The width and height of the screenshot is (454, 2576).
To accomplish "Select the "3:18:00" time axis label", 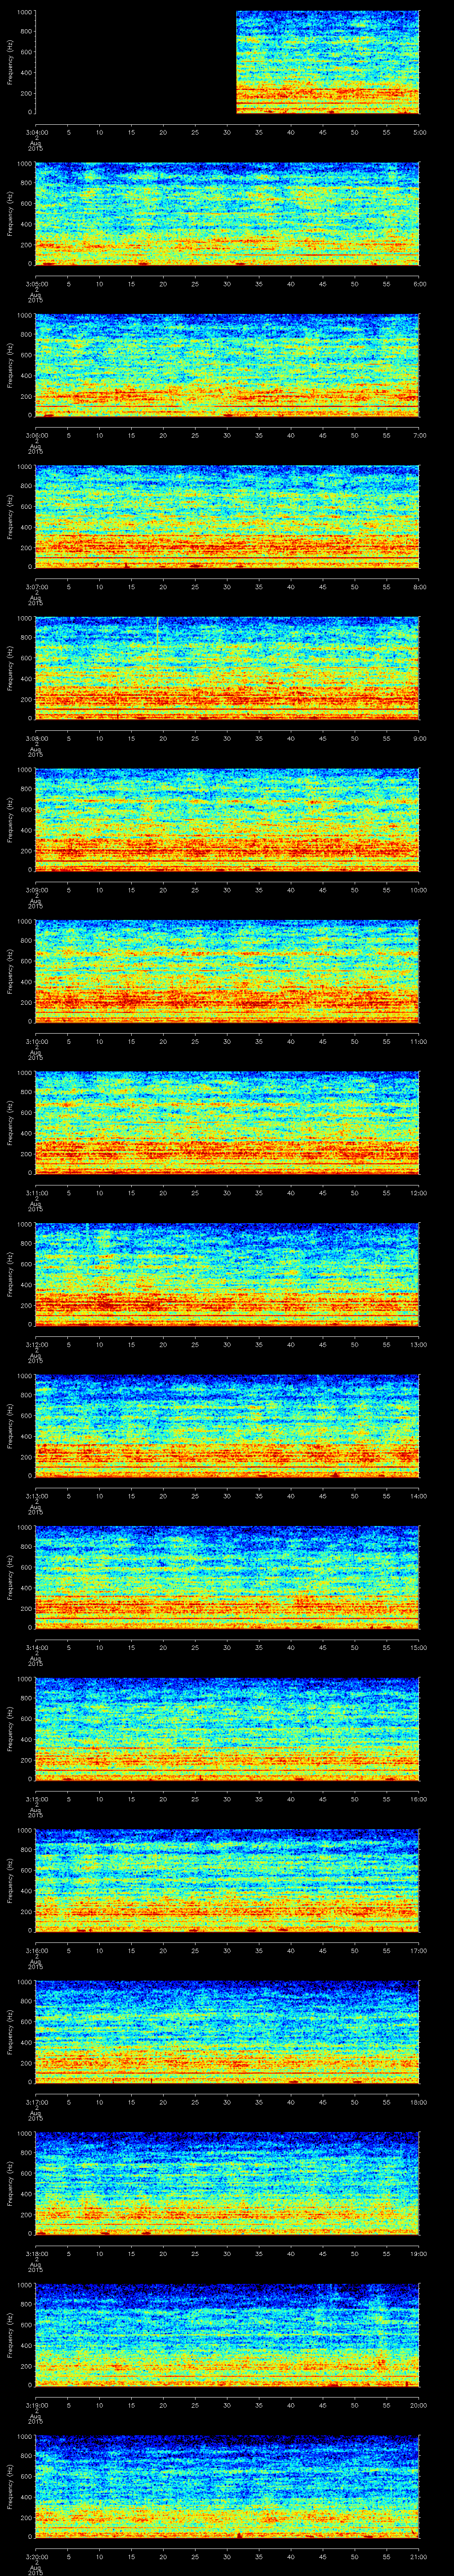I will (x=37, y=2255).
